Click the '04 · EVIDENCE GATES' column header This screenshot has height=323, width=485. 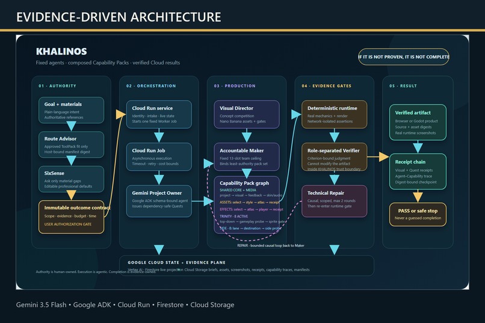point(327,86)
